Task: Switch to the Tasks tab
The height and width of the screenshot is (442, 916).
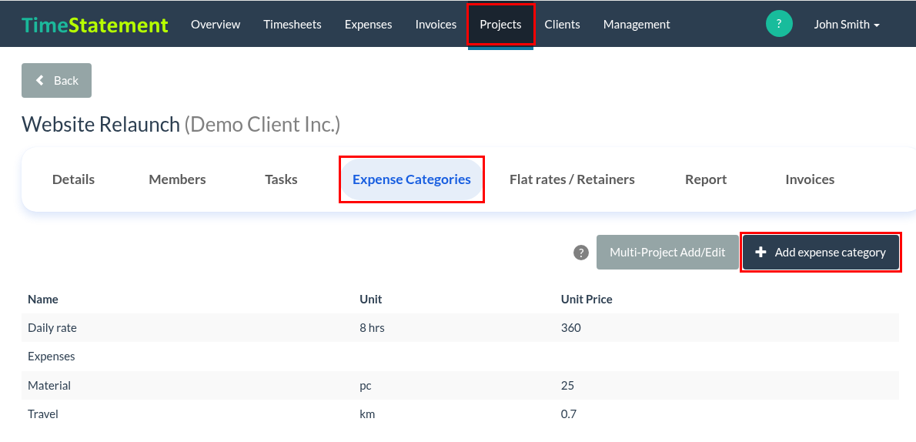Action: coord(281,179)
